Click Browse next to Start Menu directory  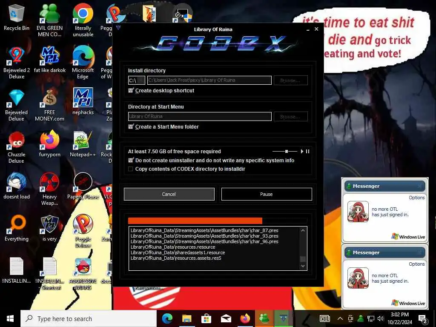[290, 117]
